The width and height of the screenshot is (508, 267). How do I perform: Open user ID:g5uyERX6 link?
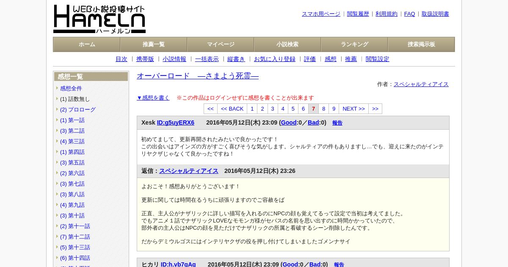(x=176, y=123)
